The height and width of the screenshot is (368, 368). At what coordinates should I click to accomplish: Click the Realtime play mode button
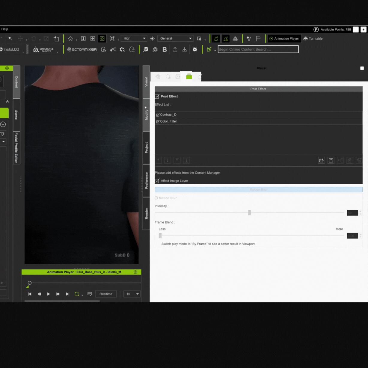[x=106, y=294]
